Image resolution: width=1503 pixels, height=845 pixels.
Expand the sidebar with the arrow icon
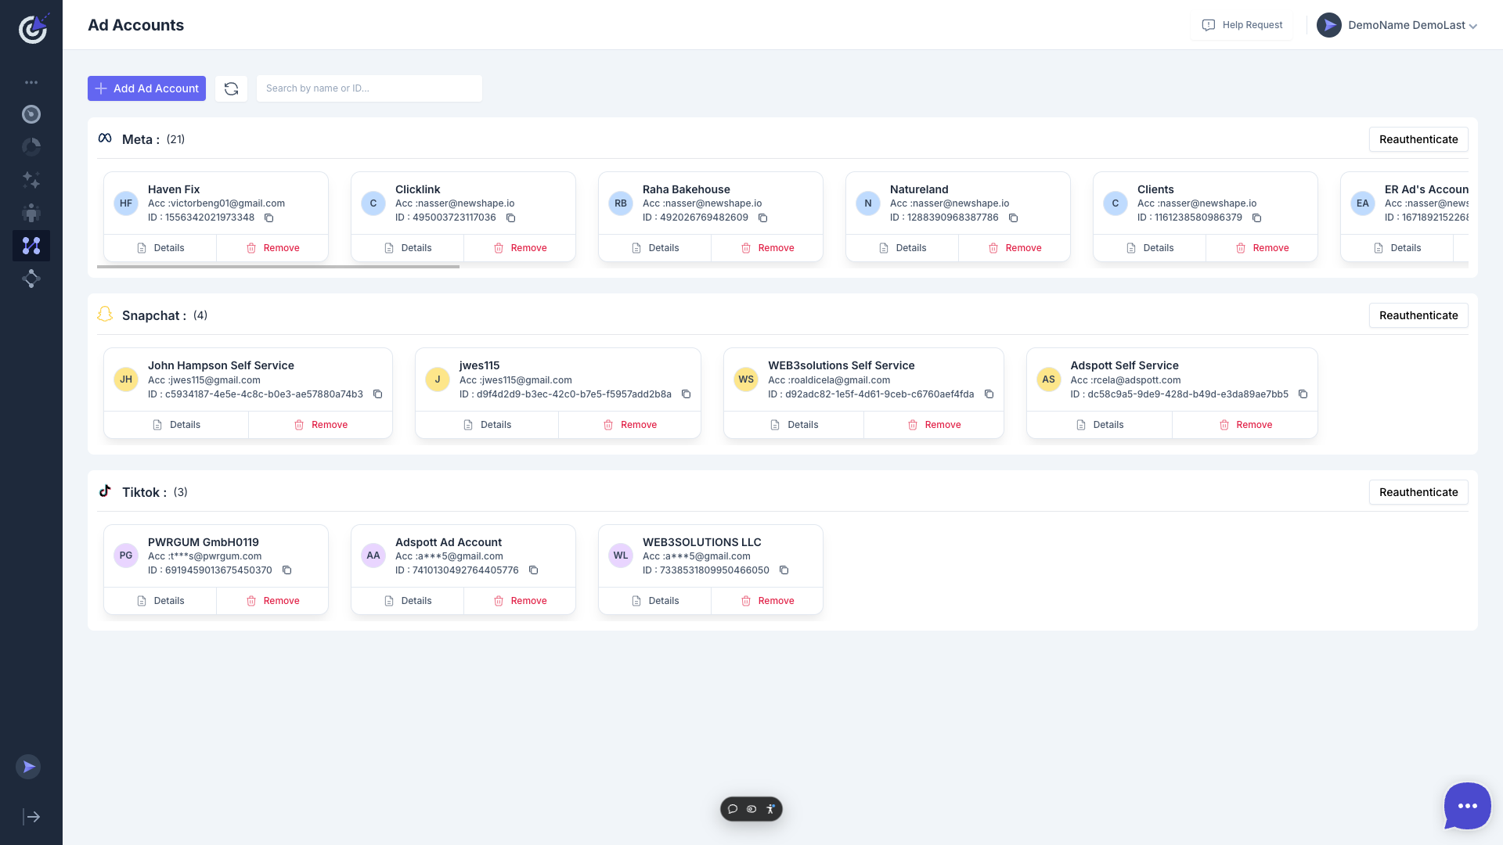31,817
